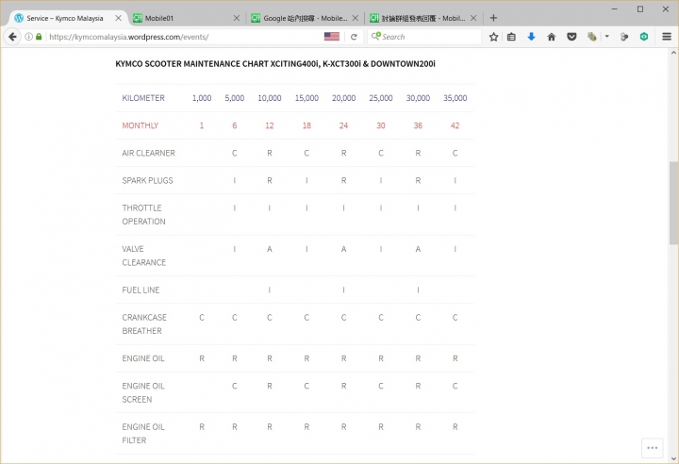The height and width of the screenshot is (464, 679).
Task: Click CRANKCASE BREATHER 'C' under 1,000
Action: tap(202, 317)
